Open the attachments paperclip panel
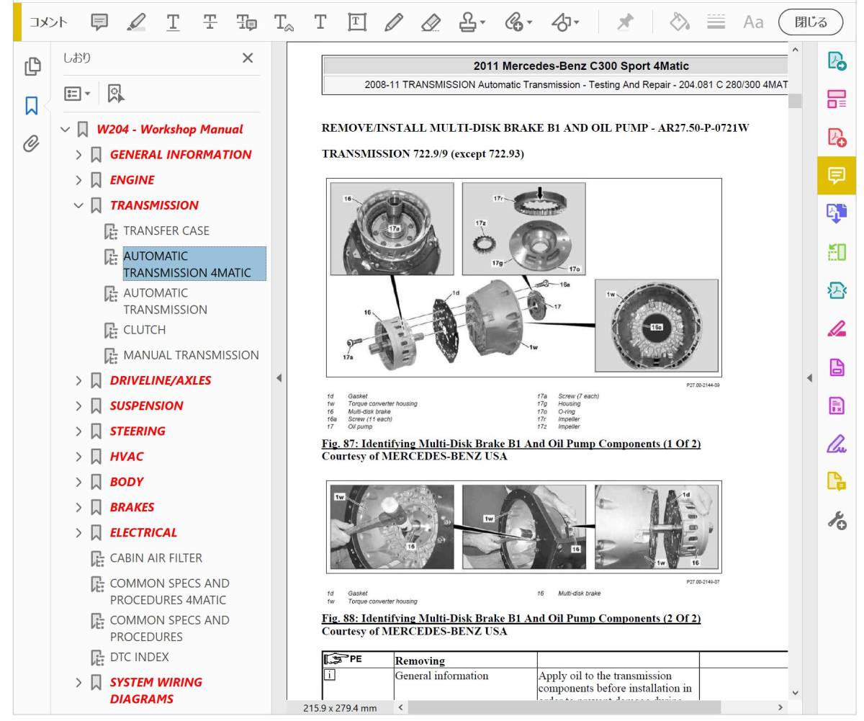 pyautogui.click(x=31, y=143)
